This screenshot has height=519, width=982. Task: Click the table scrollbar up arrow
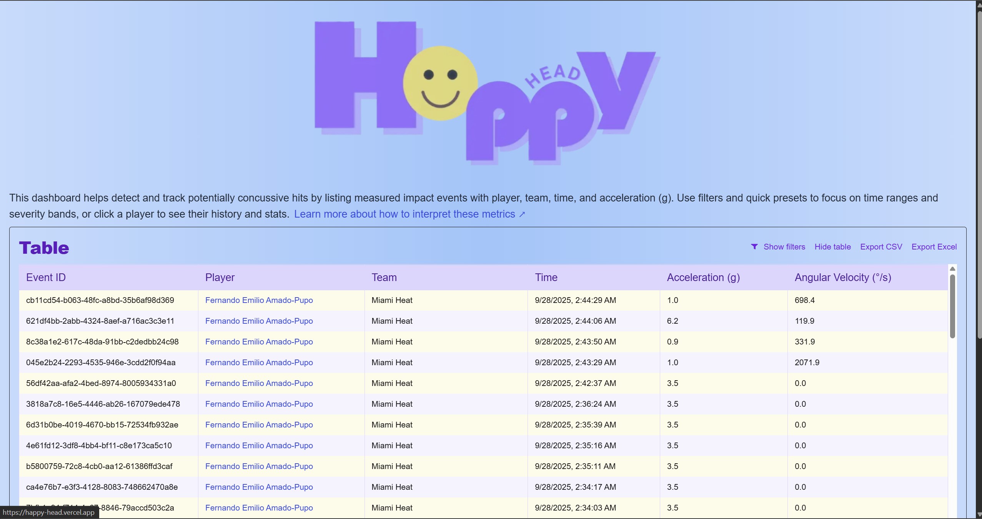coord(952,269)
